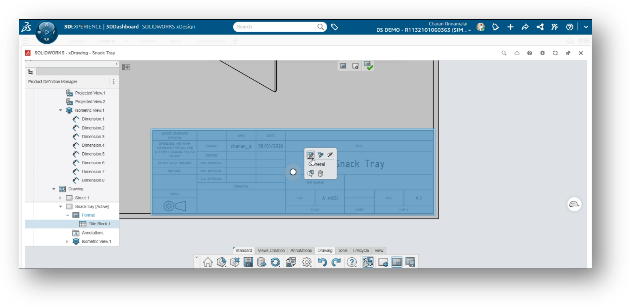Open the bottom toolbar collapse chevron
Screen dimensions: 630x307
point(196,257)
